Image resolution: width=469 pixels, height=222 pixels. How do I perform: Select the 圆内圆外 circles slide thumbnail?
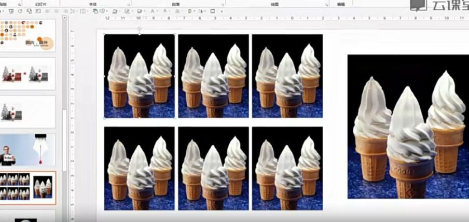coord(32,35)
